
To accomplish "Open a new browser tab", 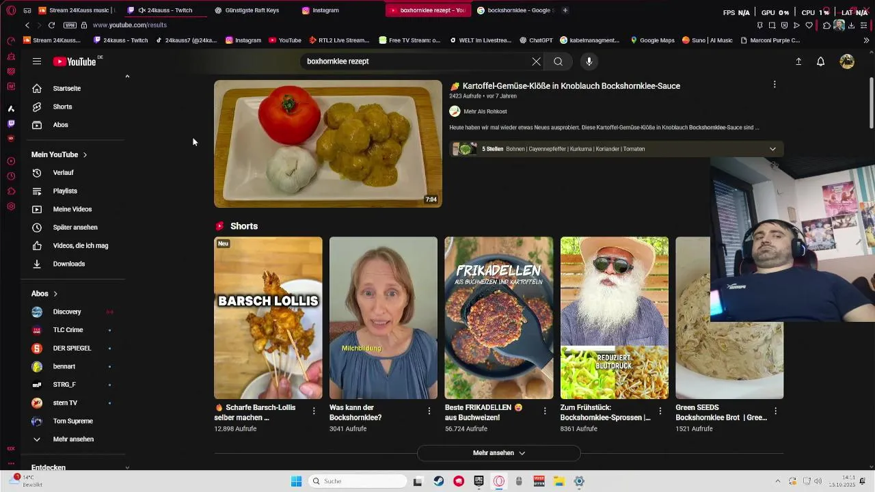I will [565, 10].
